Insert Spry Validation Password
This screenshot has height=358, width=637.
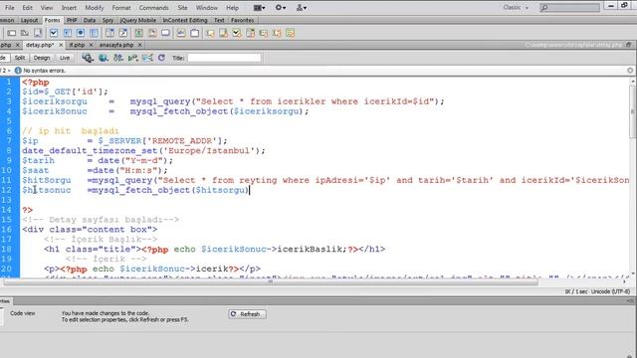264,33
